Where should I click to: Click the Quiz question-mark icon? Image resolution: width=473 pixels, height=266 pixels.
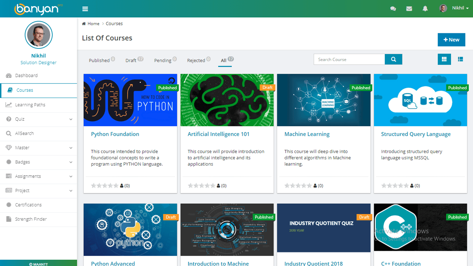tap(9, 119)
